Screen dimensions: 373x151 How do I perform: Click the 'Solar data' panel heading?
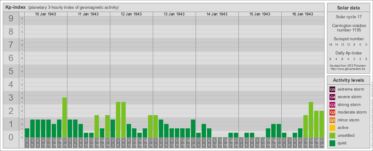click(348, 8)
